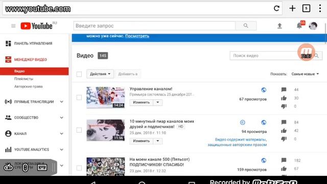The image size is (327, 184).
Task: Open the Управление каналом! video title
Action: pos(151,89)
